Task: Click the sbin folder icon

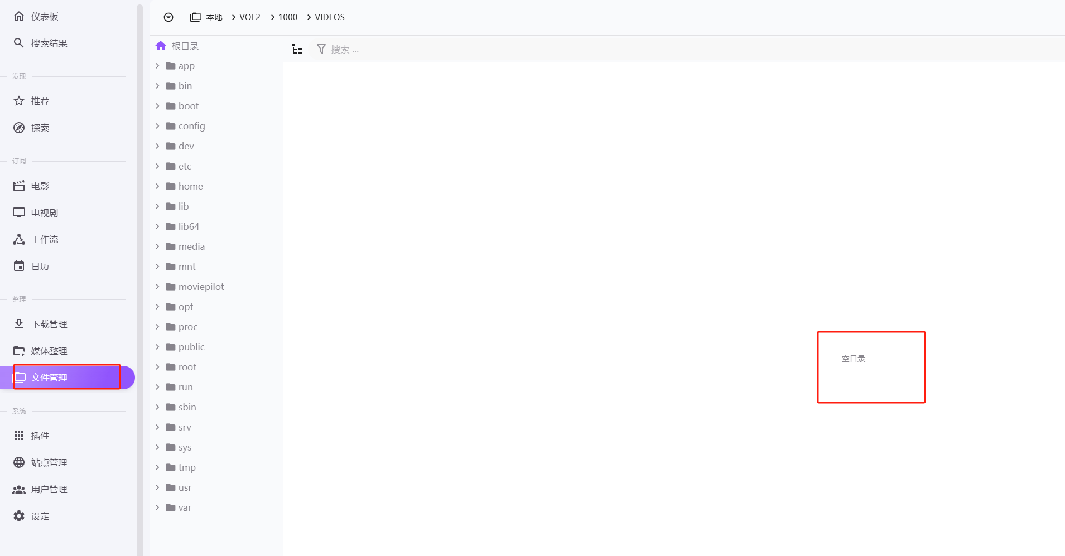Action: coord(171,407)
